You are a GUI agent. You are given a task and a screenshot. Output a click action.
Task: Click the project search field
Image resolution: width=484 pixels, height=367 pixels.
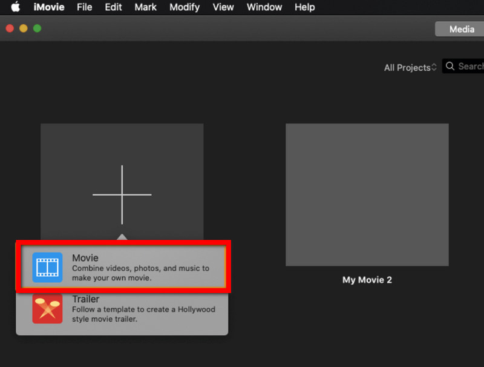coord(463,66)
